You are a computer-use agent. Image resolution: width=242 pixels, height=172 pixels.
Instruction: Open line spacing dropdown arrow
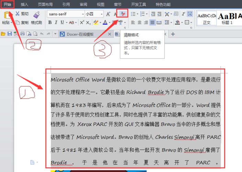(x=171, y=23)
